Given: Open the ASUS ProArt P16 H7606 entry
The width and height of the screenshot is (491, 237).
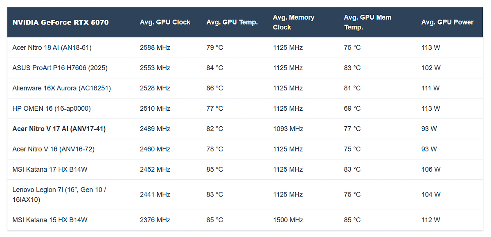Looking at the screenshot, I should tap(60, 68).
